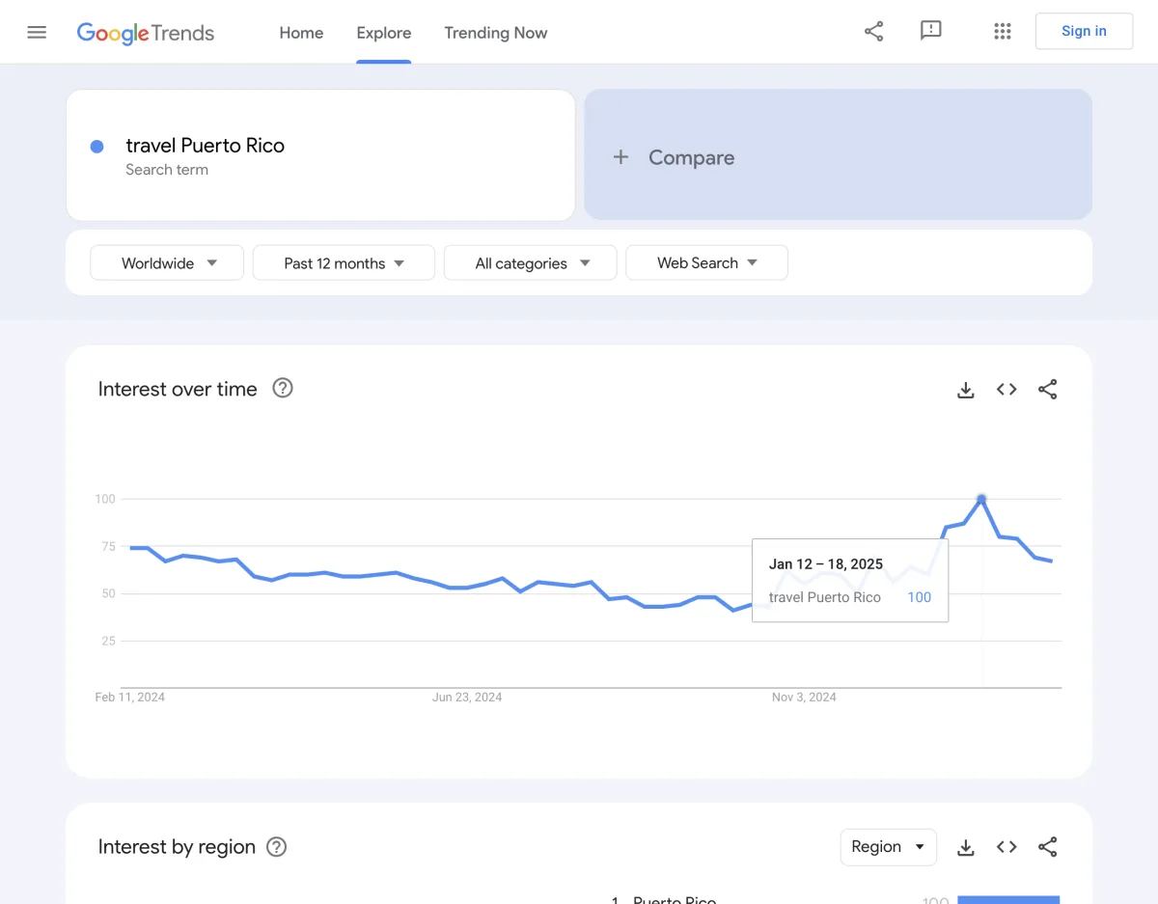
Task: Open the hamburger main menu
Action: pos(37,32)
